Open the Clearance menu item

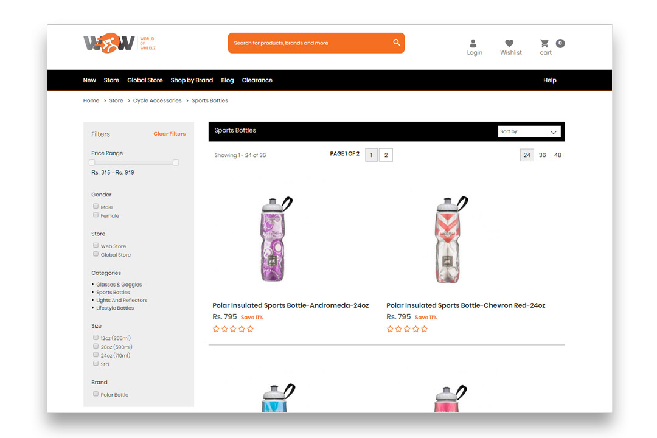[257, 80]
